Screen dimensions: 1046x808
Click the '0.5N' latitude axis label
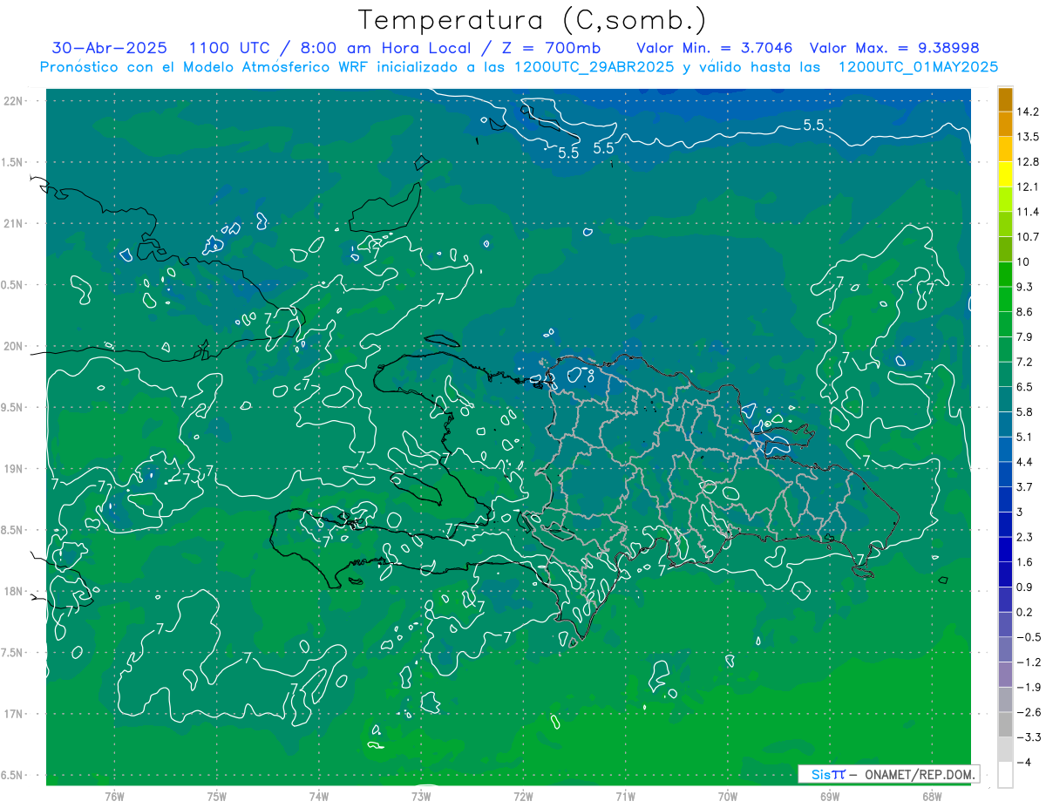click(13, 285)
